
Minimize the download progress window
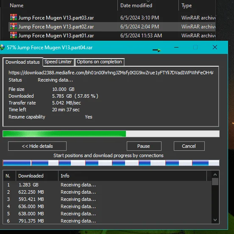[176, 48]
